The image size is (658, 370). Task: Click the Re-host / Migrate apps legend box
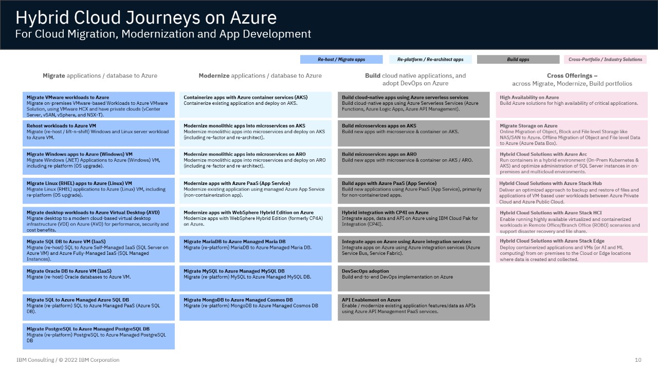click(x=341, y=60)
